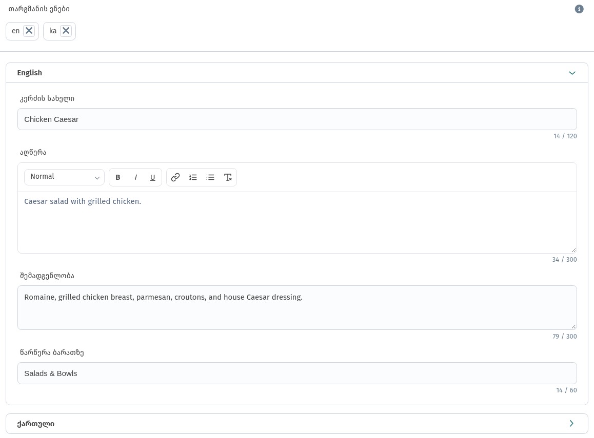Toggle italic formatting
Image resolution: width=594 pixels, height=438 pixels.
click(x=135, y=177)
